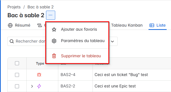Toggle the select-all checkbox in table header
171x92 pixels.
coord(17,63)
